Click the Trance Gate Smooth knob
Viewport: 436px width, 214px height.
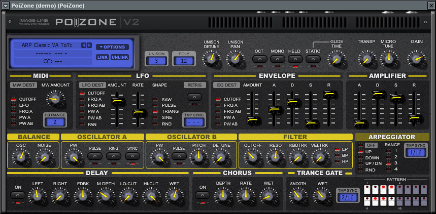click(x=298, y=194)
